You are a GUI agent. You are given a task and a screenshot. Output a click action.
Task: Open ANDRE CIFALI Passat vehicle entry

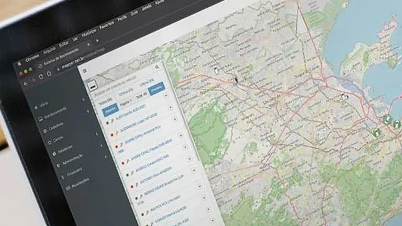tap(151, 151)
